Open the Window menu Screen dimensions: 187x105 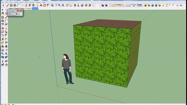(32, 2)
